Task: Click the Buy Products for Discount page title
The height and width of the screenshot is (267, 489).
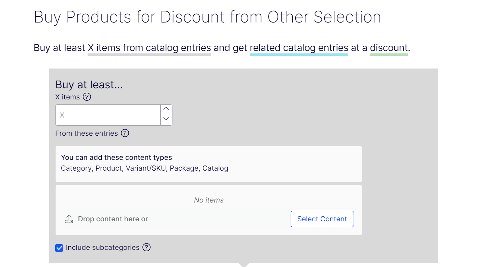Action: (207, 17)
